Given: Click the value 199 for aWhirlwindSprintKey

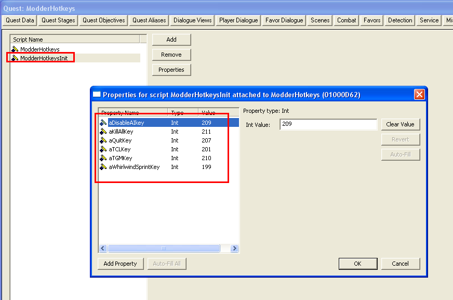Looking at the screenshot, I should 206,167.
